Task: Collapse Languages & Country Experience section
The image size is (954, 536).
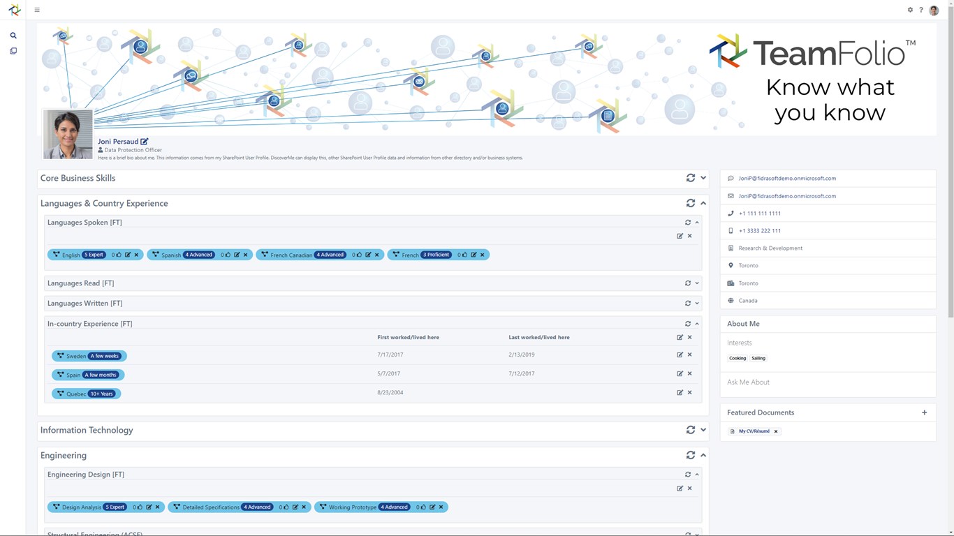Action: [703, 203]
